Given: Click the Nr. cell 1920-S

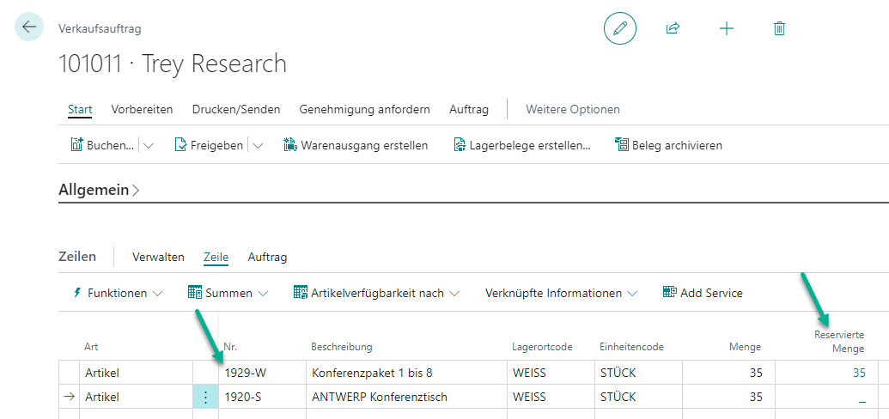Looking at the screenshot, I should click(262, 397).
